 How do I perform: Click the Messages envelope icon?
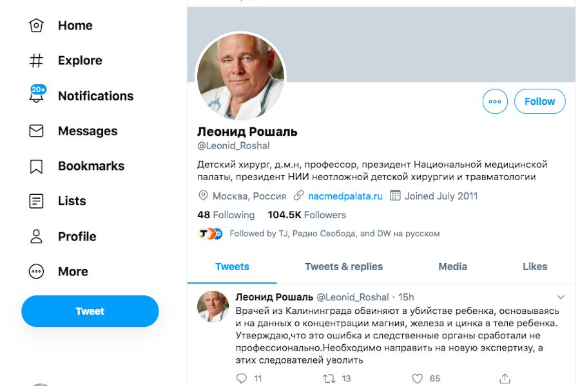pos(37,131)
